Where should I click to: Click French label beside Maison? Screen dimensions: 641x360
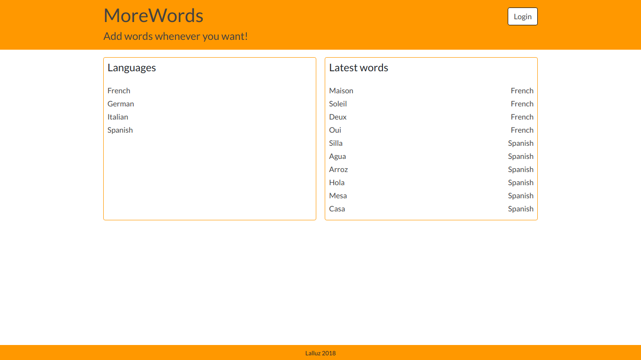point(522,90)
